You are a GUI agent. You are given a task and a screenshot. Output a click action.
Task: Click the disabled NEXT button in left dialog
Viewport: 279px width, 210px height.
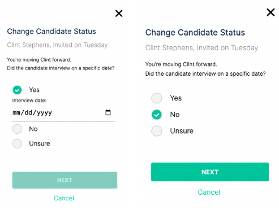click(x=65, y=180)
